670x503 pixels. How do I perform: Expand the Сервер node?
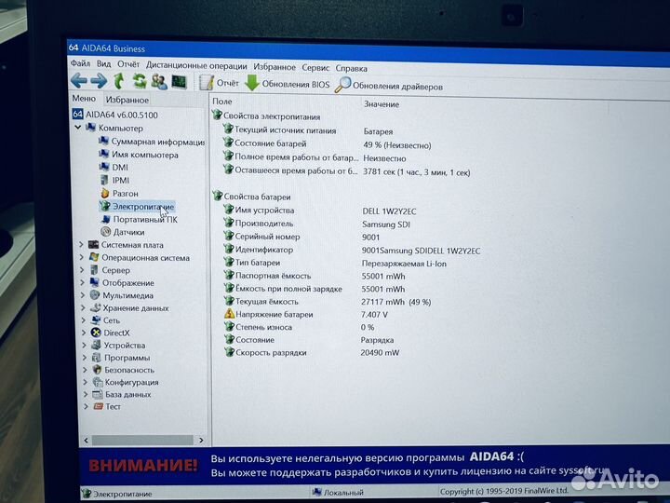pos(82,270)
